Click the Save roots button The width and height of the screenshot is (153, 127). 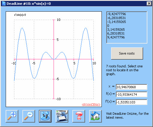tap(127, 53)
